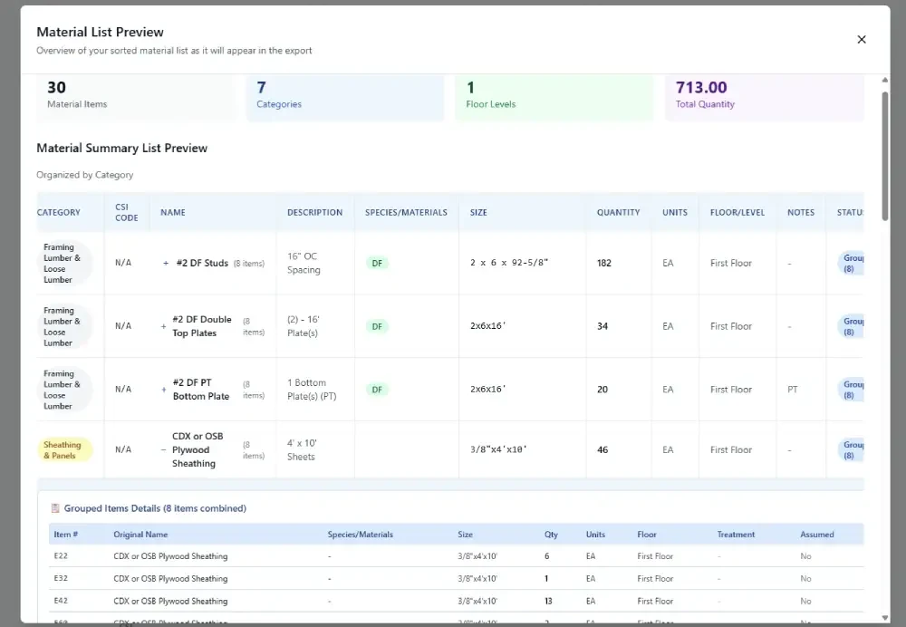The image size is (906, 627).
Task: Click the SIZE column header
Action: click(478, 213)
